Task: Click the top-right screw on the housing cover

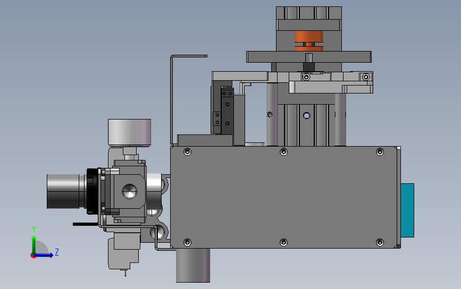Action: point(380,152)
